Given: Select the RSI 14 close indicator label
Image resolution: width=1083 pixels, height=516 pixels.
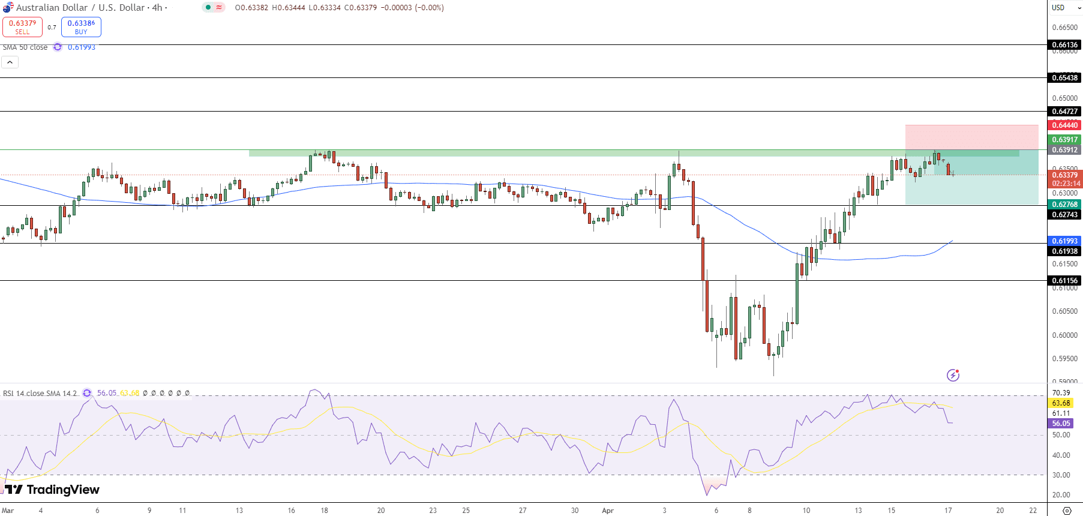Looking at the screenshot, I should click(x=40, y=393).
